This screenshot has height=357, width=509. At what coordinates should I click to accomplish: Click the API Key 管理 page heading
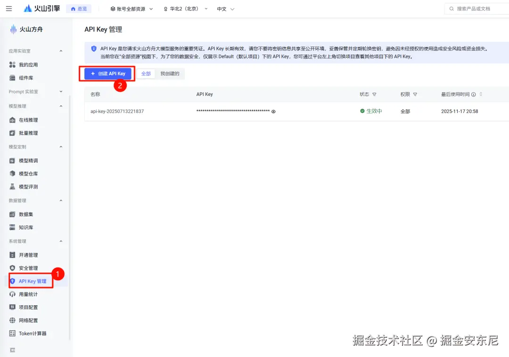103,30
